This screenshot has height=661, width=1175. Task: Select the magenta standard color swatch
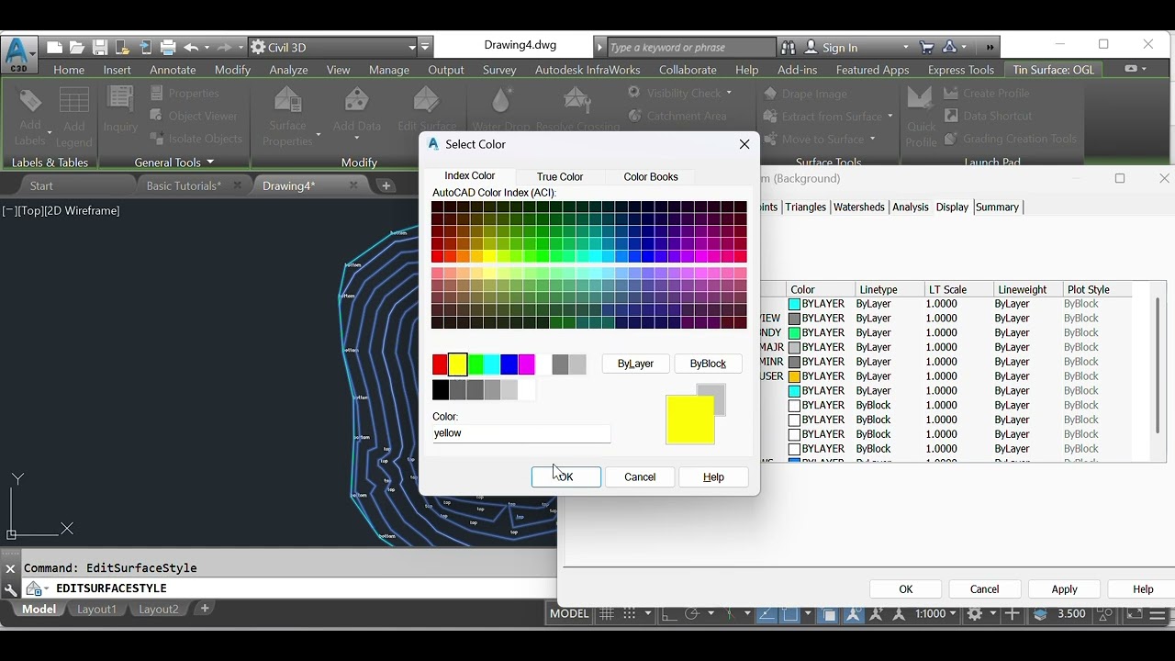(526, 364)
